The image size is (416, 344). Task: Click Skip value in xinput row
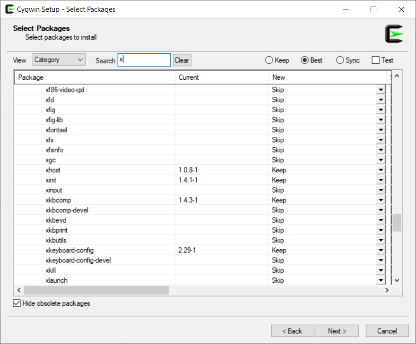tap(278, 190)
